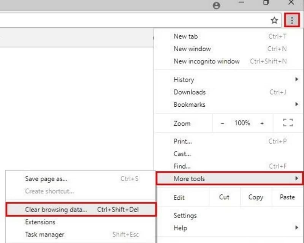Toggle fullscreen mode icon in Zoom row
Viewport: 304px width, 243px height.
click(288, 123)
